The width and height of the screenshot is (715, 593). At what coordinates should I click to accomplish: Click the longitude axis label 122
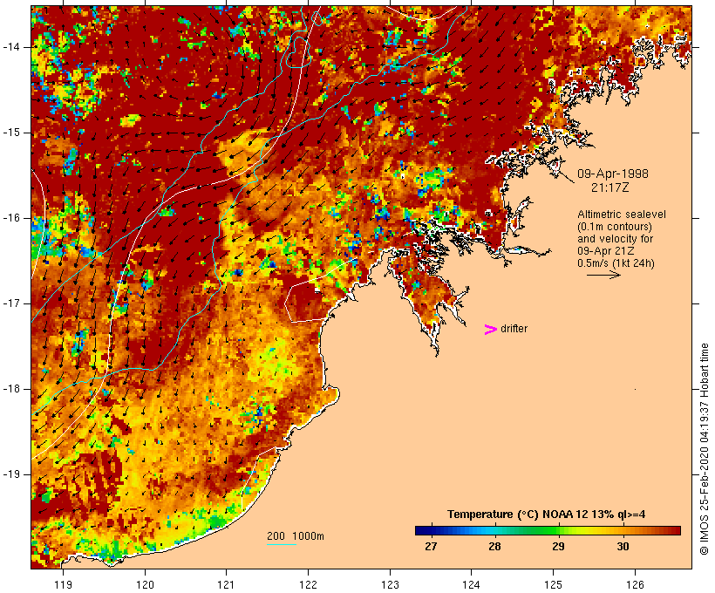tap(309, 584)
